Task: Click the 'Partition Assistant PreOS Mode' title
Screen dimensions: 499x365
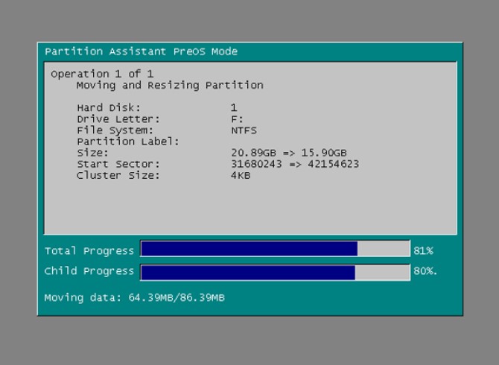Action: point(142,51)
